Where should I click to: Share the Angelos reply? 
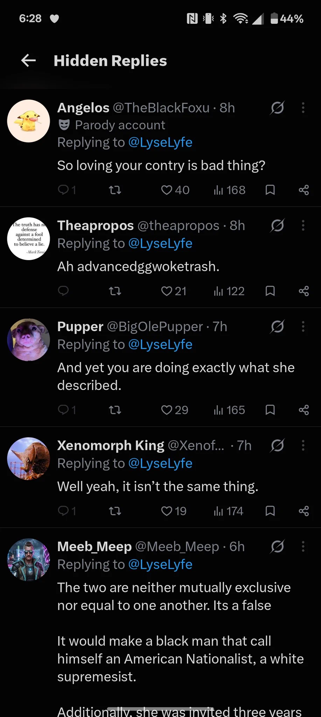click(x=304, y=190)
